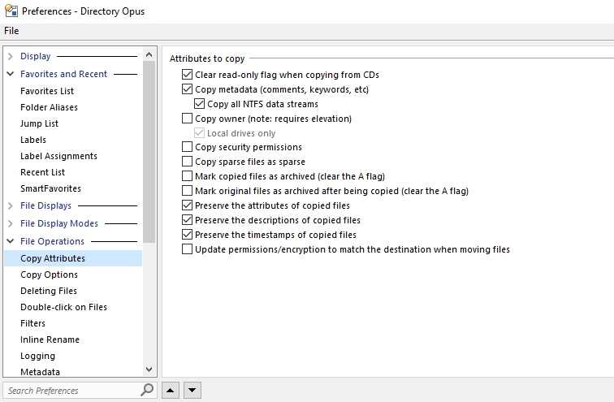Select the File Display Modes heading
This screenshot has height=402, width=614.
tap(59, 223)
